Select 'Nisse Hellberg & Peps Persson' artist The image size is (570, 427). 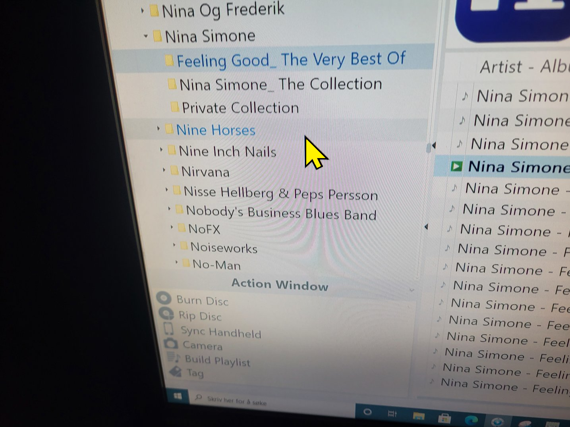pos(280,193)
